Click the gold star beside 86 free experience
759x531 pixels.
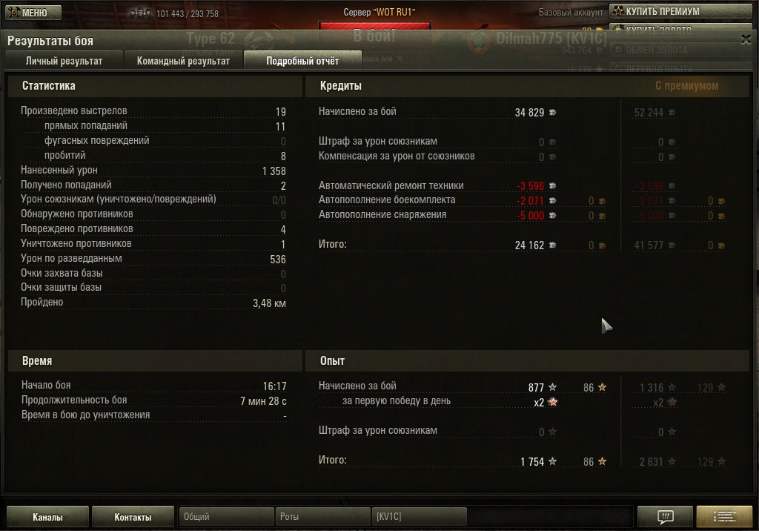coord(602,387)
